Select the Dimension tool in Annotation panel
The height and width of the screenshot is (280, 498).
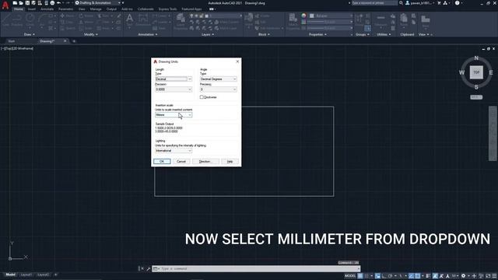(143, 20)
